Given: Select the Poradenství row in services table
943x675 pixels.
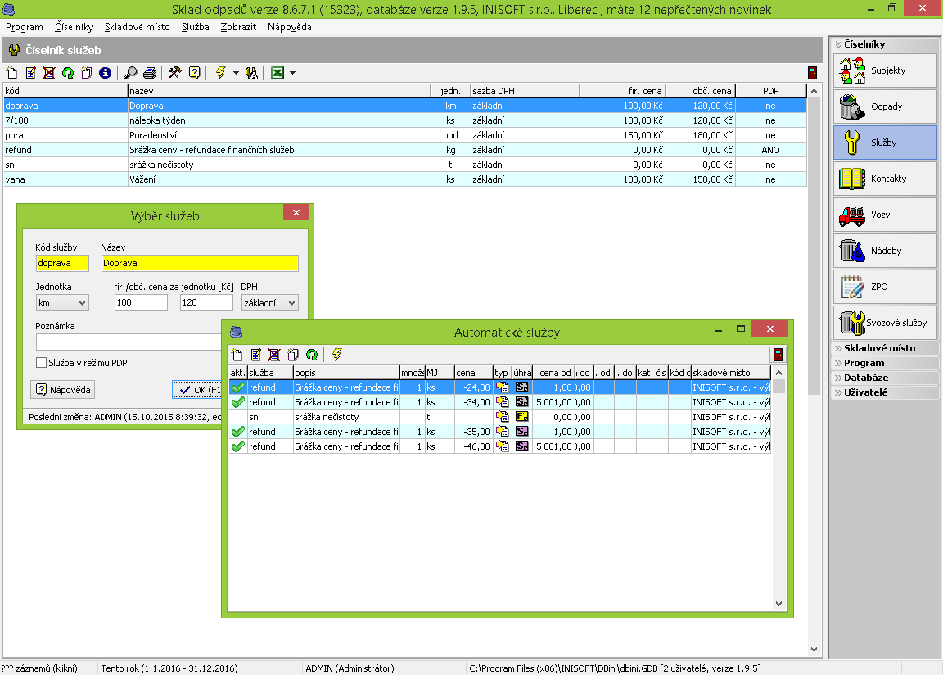Looking at the screenshot, I should point(404,135).
